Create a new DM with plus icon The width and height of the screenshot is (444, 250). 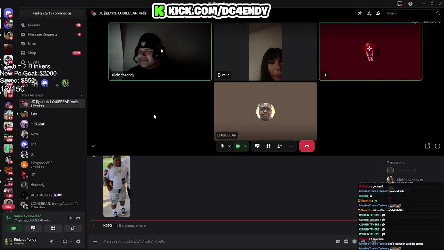click(81, 95)
